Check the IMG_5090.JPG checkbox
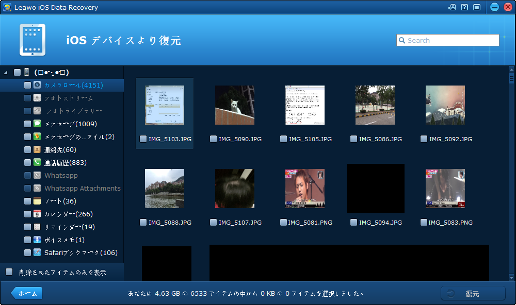Screen dimensions: 516x305 pos(214,139)
